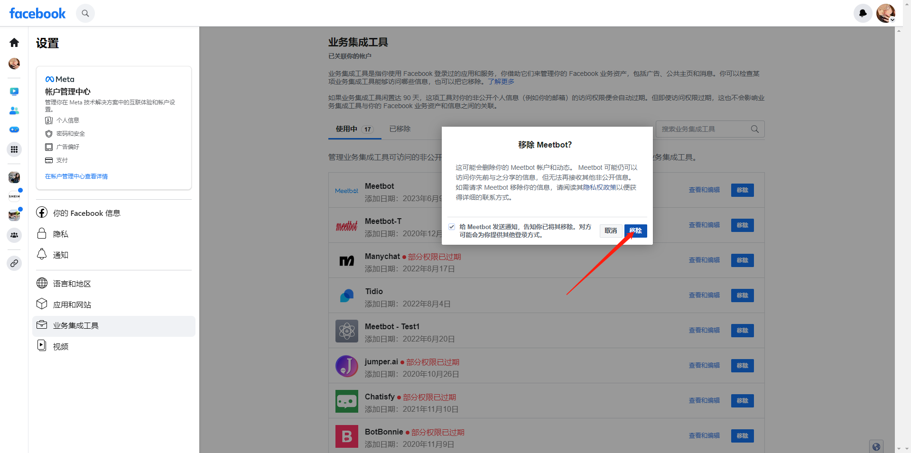Image resolution: width=911 pixels, height=453 pixels.
Task: Open the SHEIN shortcut icon
Action: pyautogui.click(x=14, y=196)
